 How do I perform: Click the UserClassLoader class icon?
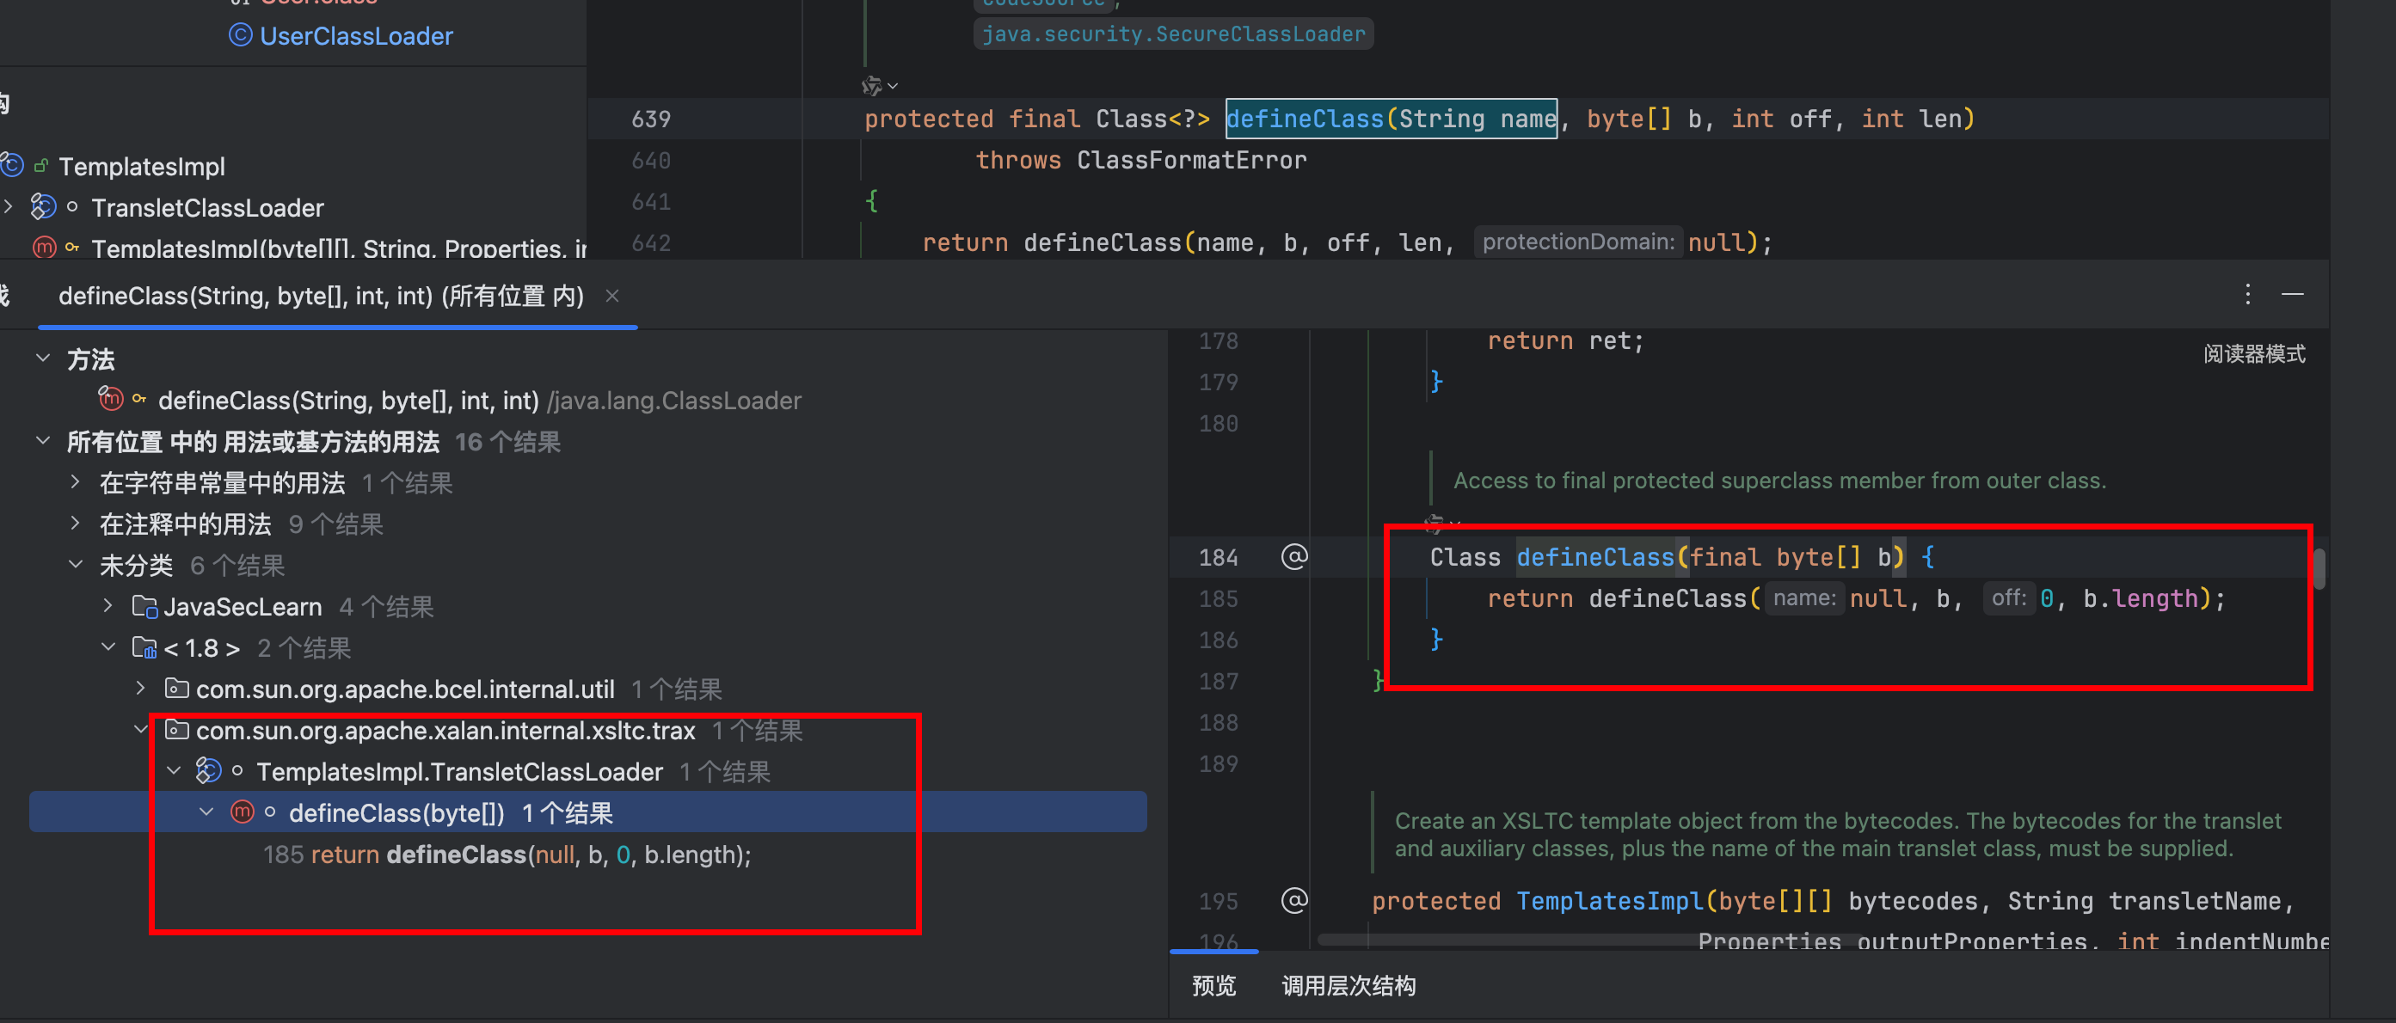coord(240,35)
